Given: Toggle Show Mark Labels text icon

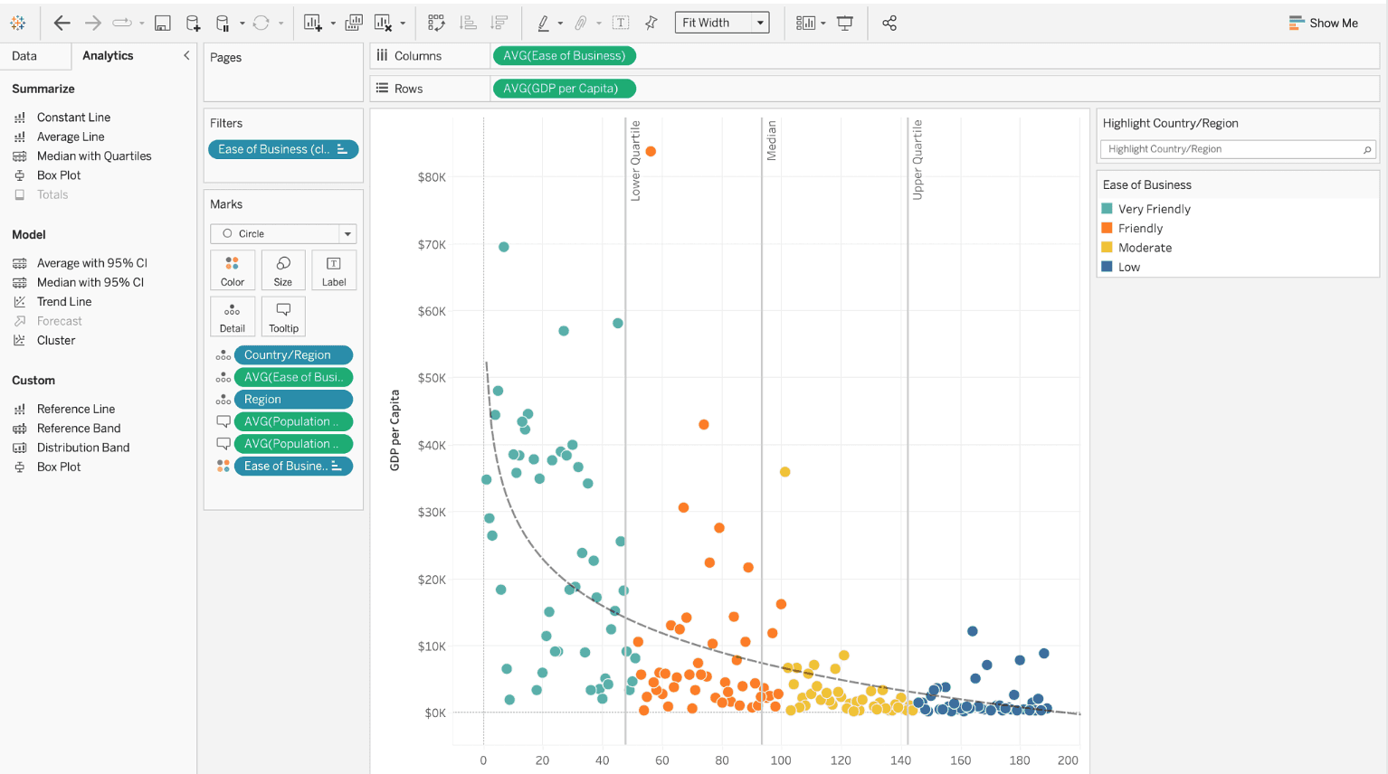Looking at the screenshot, I should pos(621,23).
